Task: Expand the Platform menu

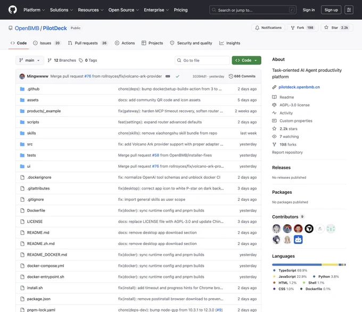Action: coord(34,10)
